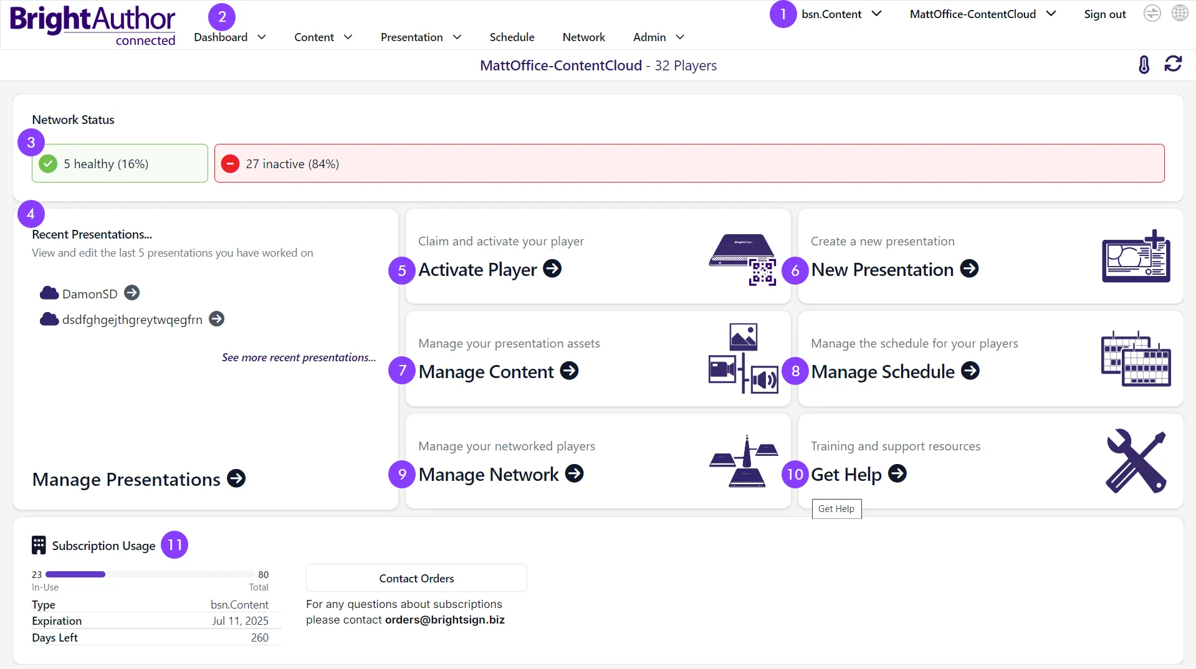
Task: Click the Get Help wrench and screwdriver icon
Action: [x=1136, y=461]
